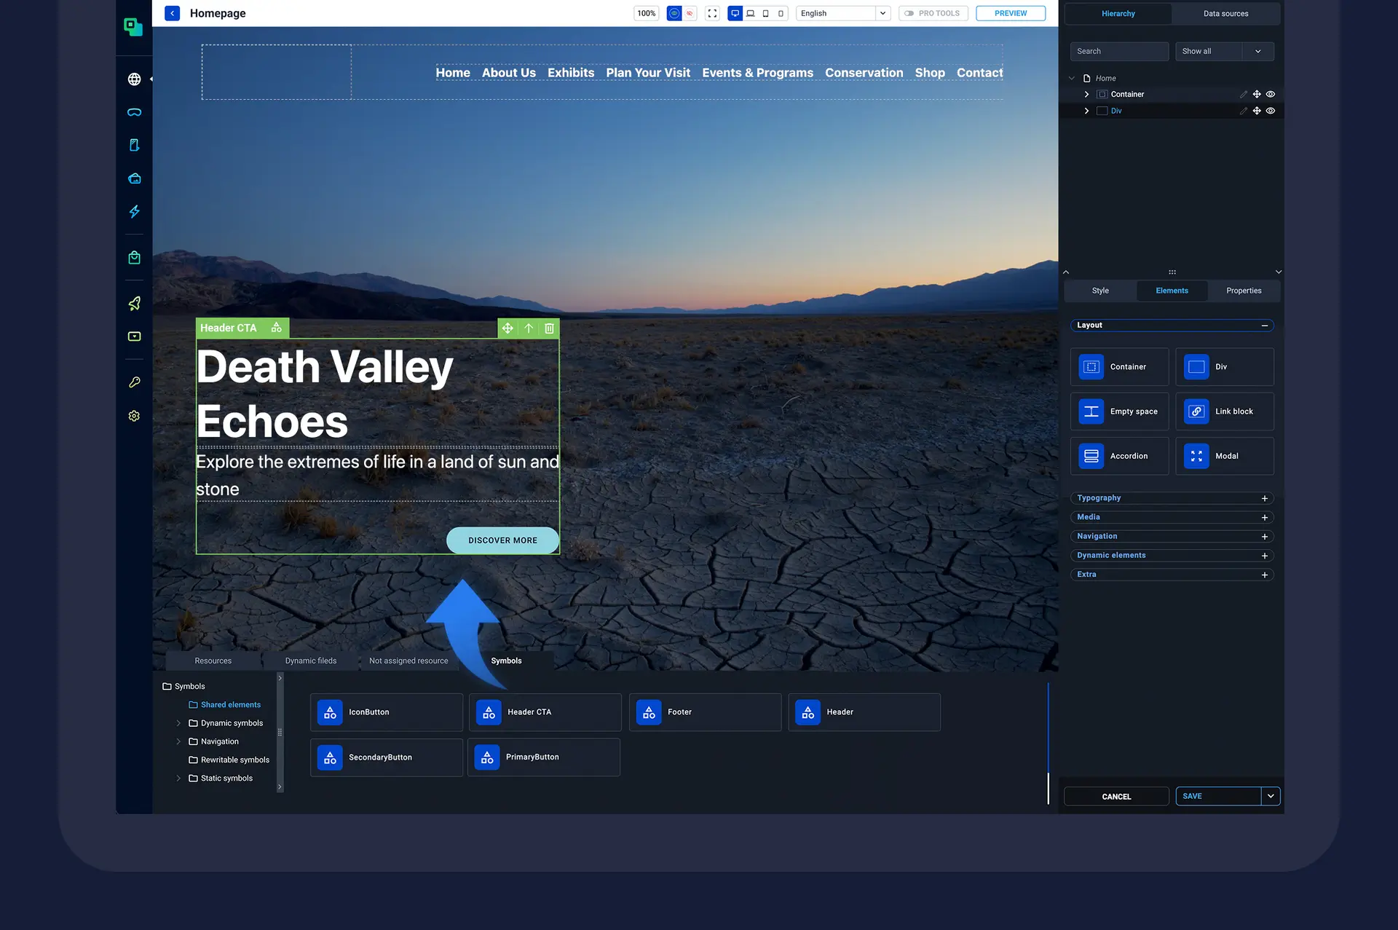The height and width of the screenshot is (930, 1398).
Task: Switch to tablet preview mode icon
Action: pyautogui.click(x=765, y=13)
